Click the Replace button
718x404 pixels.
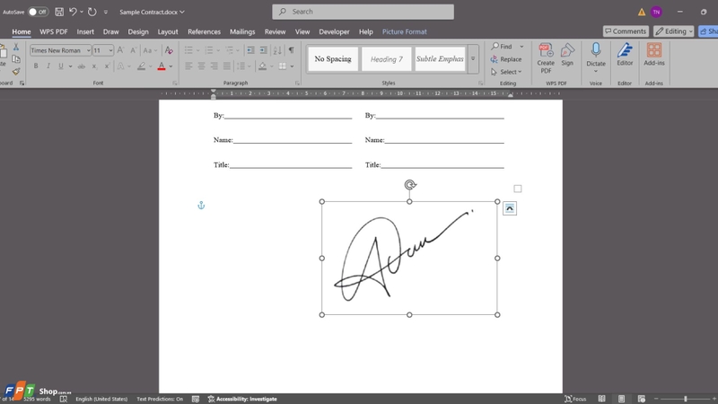[x=506, y=59]
